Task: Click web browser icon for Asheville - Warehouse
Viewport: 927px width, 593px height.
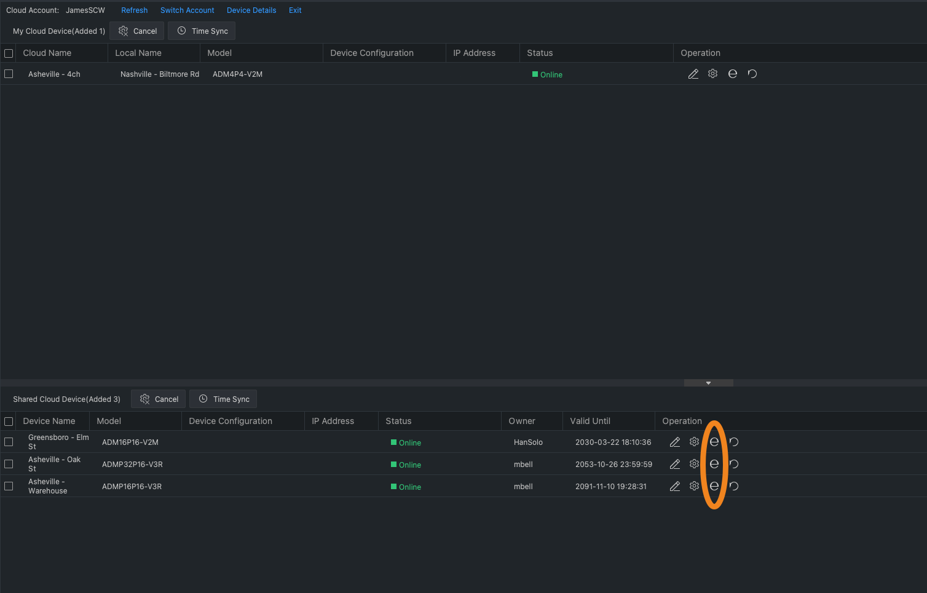Action: pyautogui.click(x=714, y=486)
